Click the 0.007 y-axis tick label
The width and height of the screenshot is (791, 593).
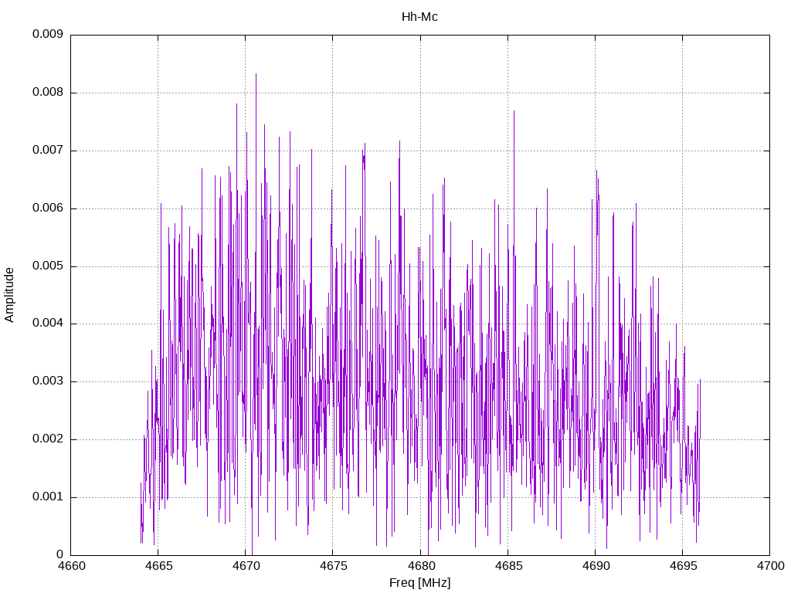(48, 150)
